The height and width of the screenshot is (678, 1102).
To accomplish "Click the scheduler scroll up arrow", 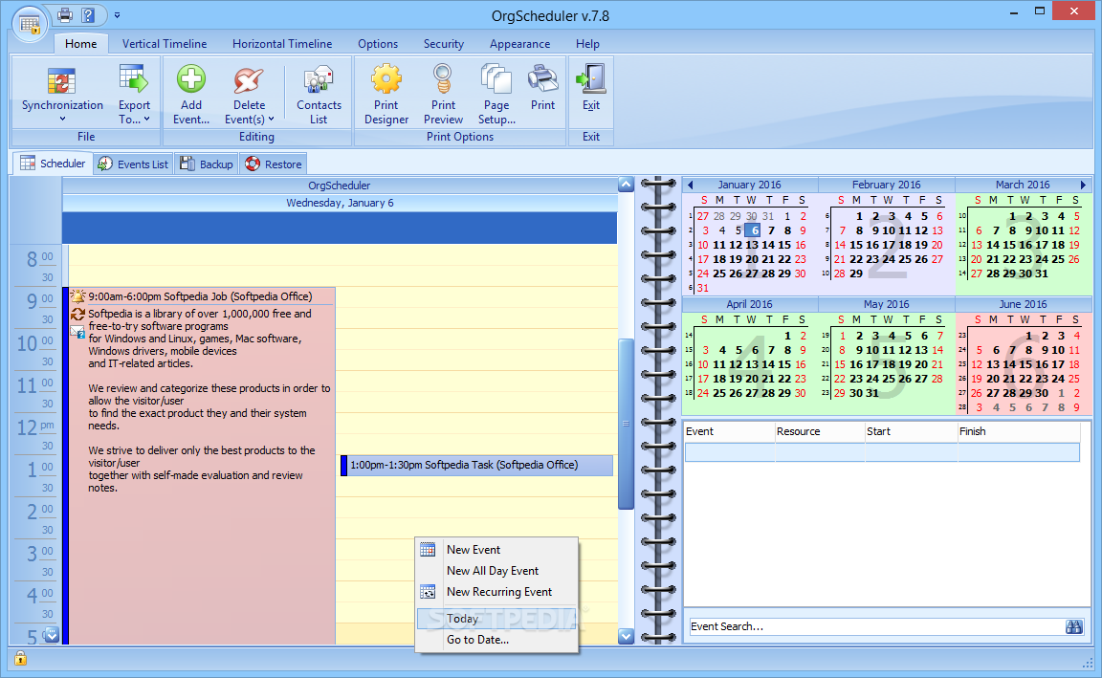I will tap(626, 184).
